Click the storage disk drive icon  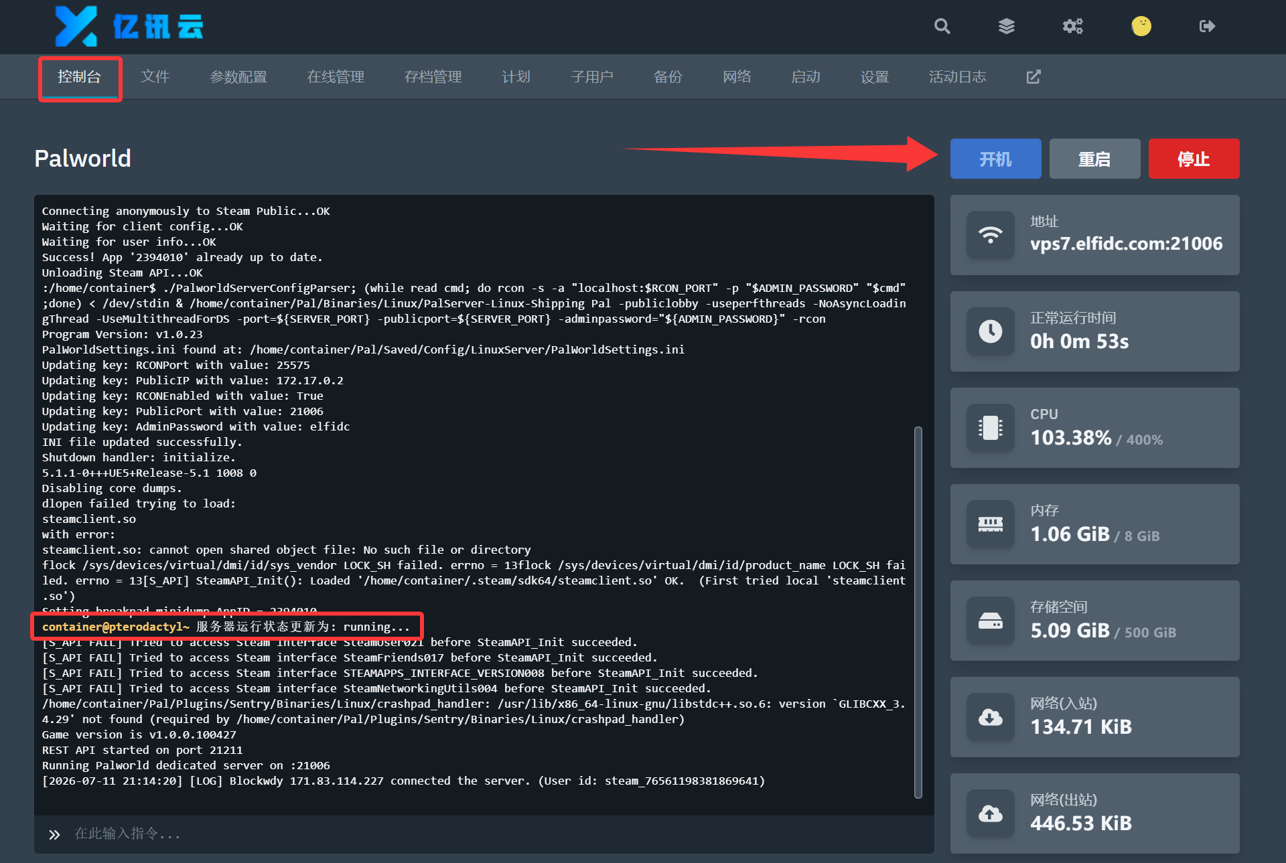[x=991, y=621]
